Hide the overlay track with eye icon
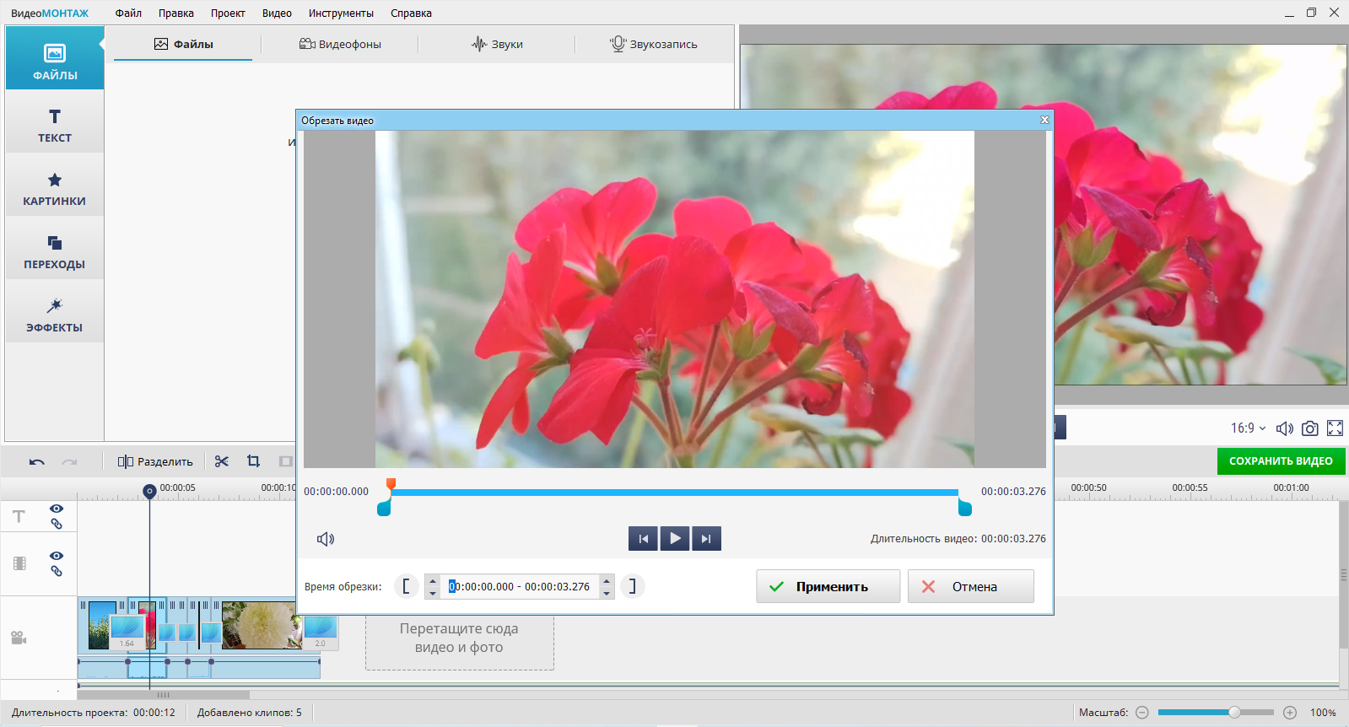This screenshot has height=727, width=1349. (57, 556)
